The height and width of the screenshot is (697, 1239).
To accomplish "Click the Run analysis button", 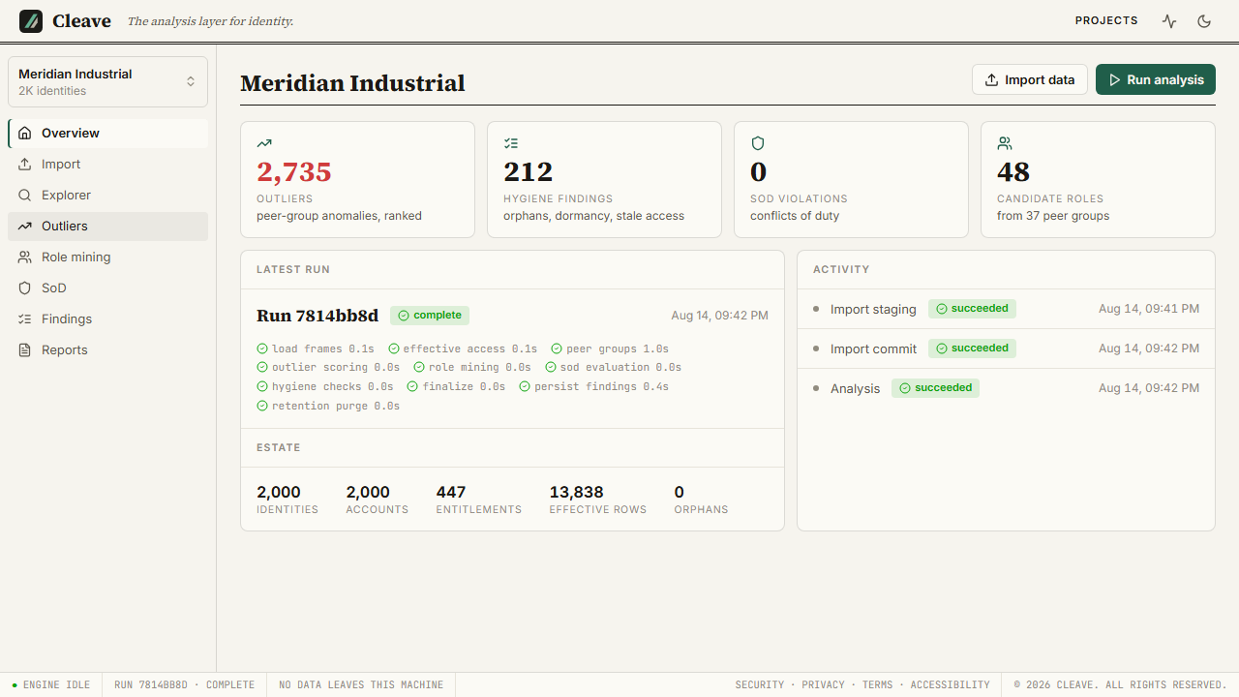I will click(1156, 79).
